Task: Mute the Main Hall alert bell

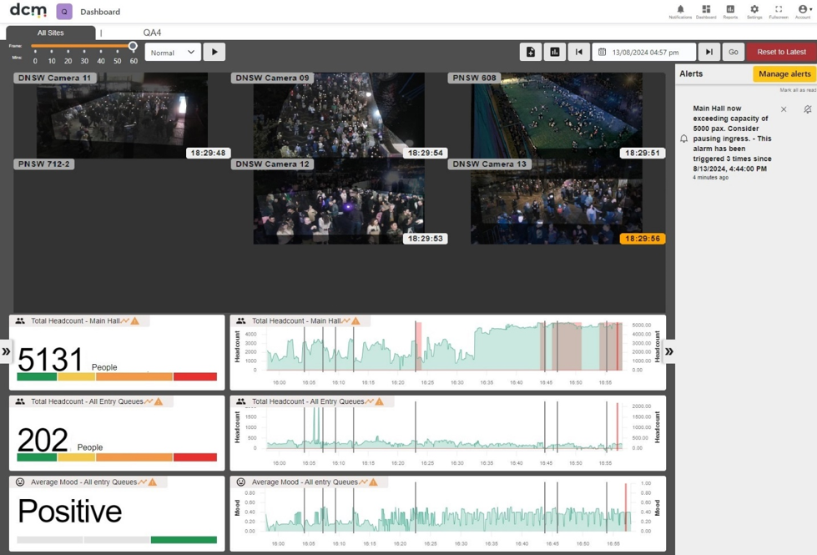Action: pos(807,109)
